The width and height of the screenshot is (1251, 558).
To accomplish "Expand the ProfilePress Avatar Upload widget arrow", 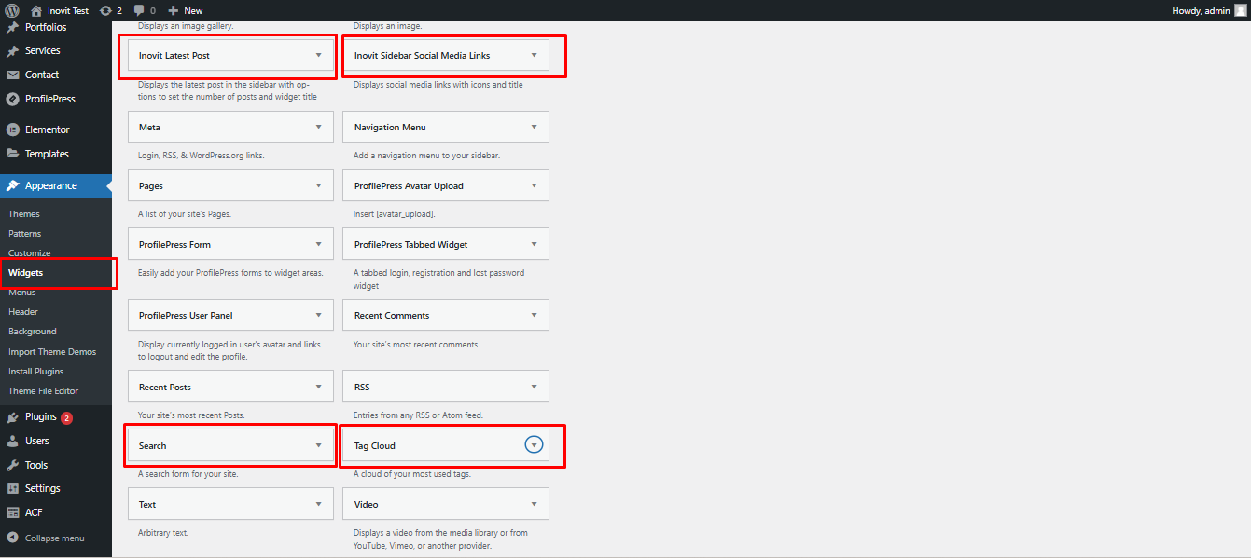I will click(534, 185).
